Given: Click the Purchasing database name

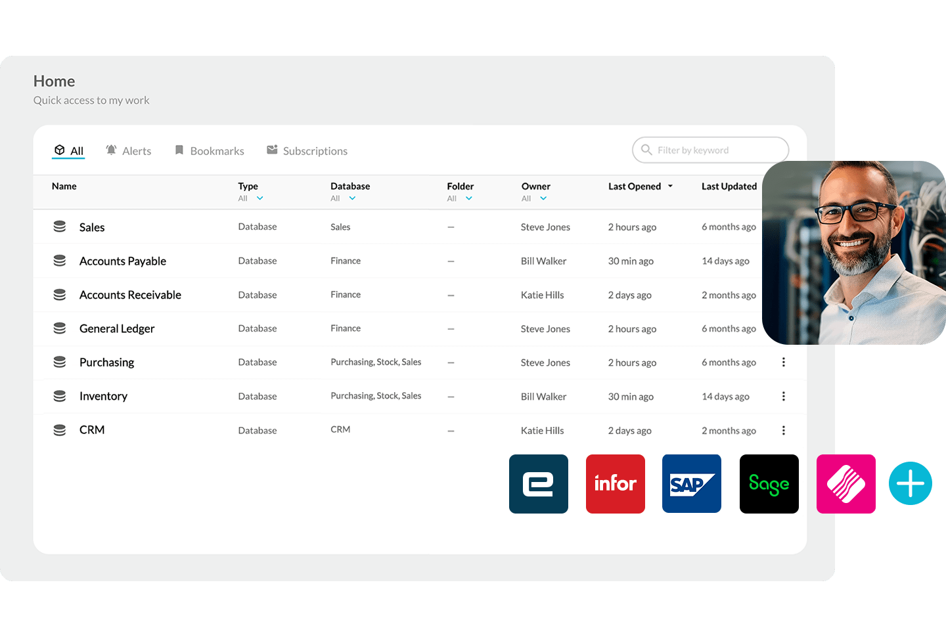Looking at the screenshot, I should 106,362.
